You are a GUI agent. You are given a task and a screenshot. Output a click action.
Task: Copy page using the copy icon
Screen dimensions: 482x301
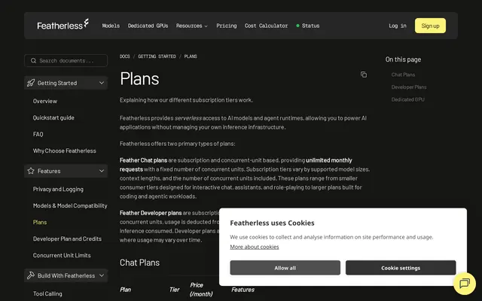pos(364,74)
